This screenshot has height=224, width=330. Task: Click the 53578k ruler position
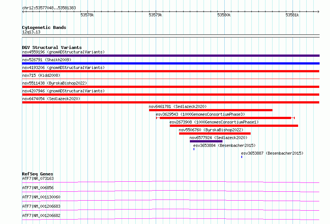pyautogui.click(x=87, y=15)
